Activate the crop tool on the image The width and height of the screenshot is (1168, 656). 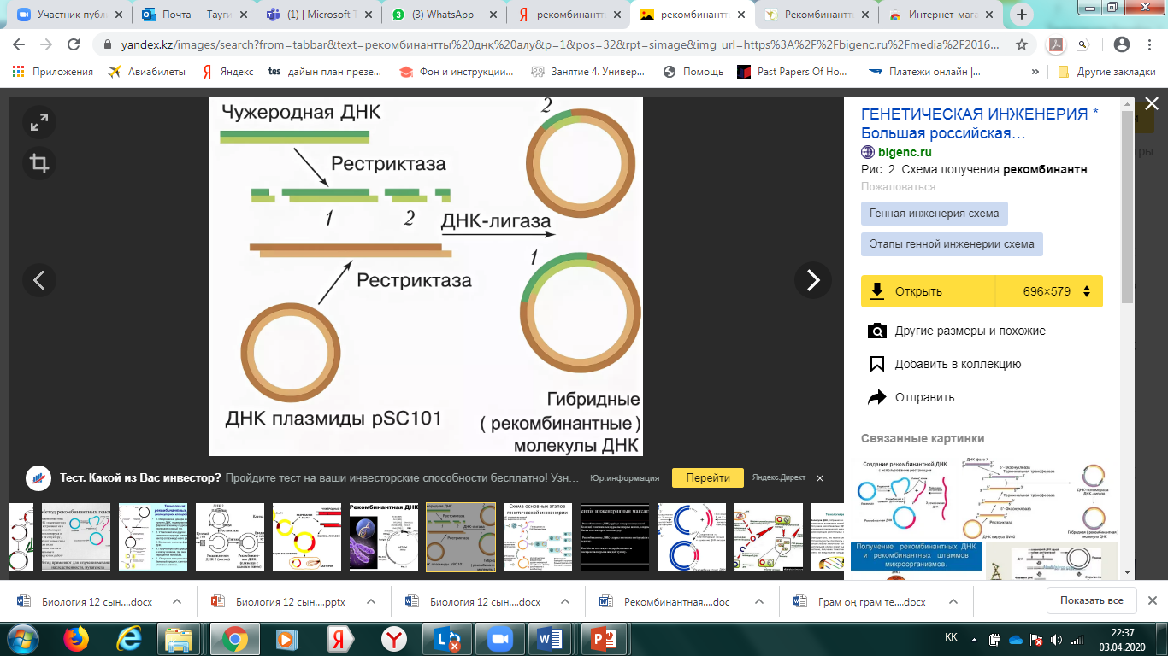pos(39,162)
